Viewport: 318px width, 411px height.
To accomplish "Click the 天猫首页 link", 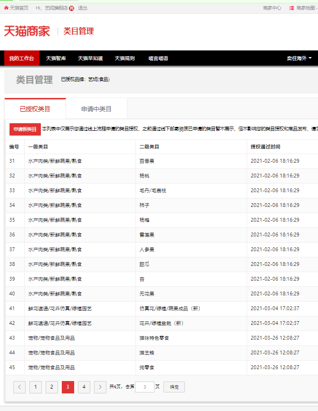I will [19, 8].
